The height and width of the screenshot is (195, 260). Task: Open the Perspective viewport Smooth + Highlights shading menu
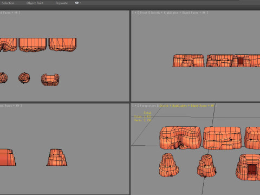tap(173, 106)
